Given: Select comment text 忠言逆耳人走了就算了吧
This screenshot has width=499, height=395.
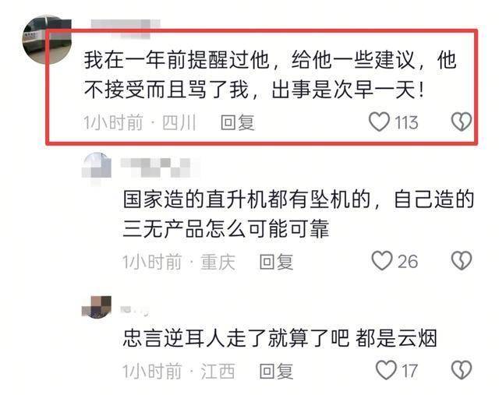Looking at the screenshot, I should [x=235, y=338].
